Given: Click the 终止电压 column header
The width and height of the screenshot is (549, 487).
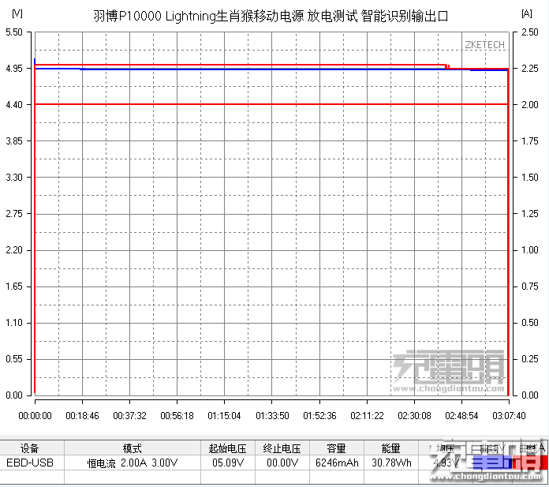Looking at the screenshot, I should [282, 448].
